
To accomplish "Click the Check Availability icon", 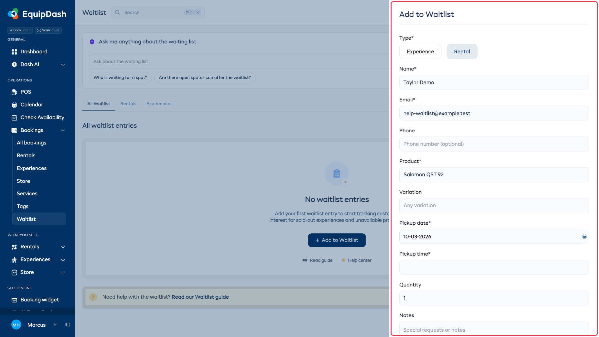I will (x=14, y=118).
